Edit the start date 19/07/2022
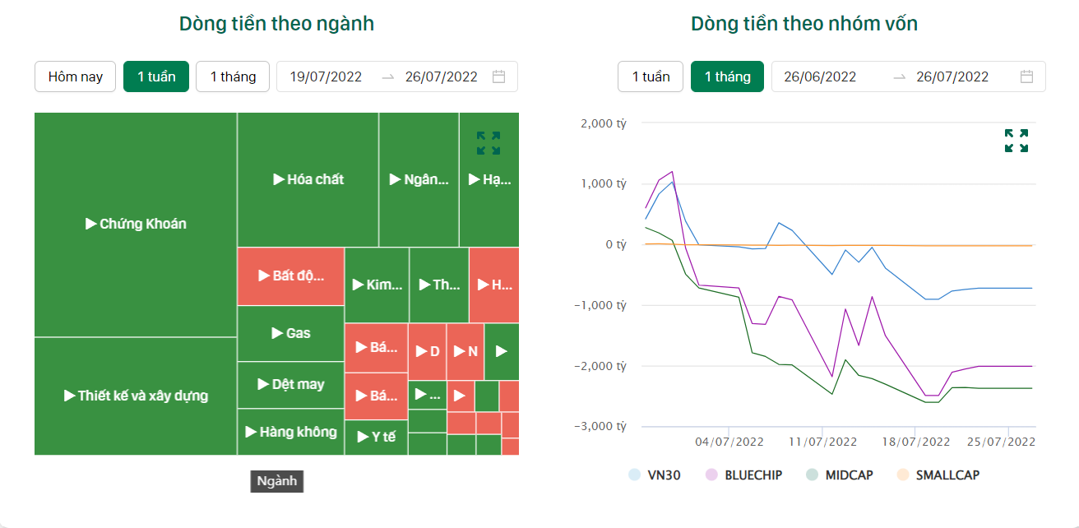The height and width of the screenshot is (528, 1079). pyautogui.click(x=326, y=76)
